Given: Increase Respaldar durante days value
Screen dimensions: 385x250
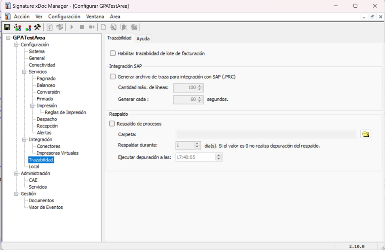Looking at the screenshot, I should (197, 144).
